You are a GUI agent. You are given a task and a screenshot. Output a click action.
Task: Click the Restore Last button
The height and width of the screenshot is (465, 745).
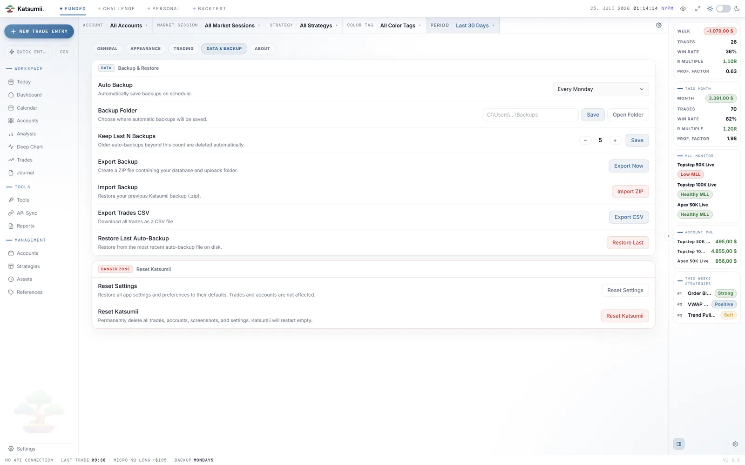point(628,243)
